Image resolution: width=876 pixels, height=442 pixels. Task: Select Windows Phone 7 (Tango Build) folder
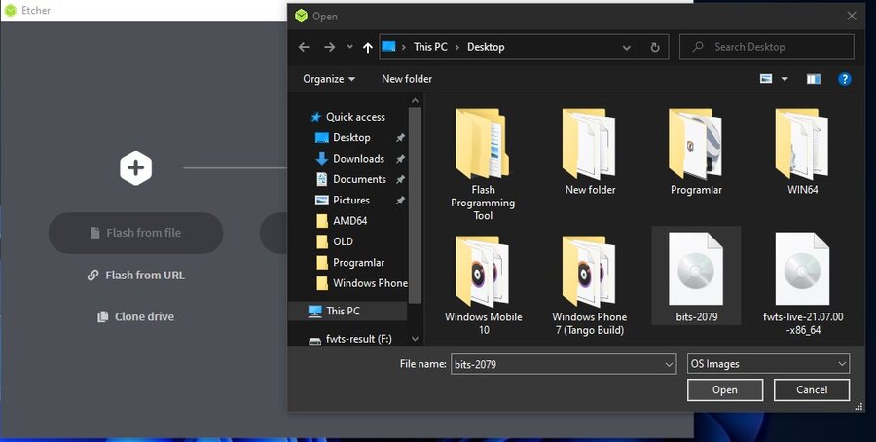click(x=590, y=285)
